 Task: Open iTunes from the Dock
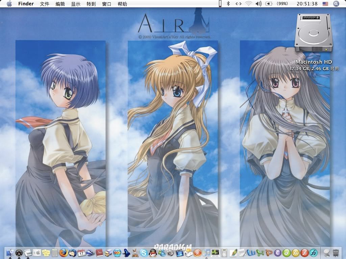(x=206, y=253)
